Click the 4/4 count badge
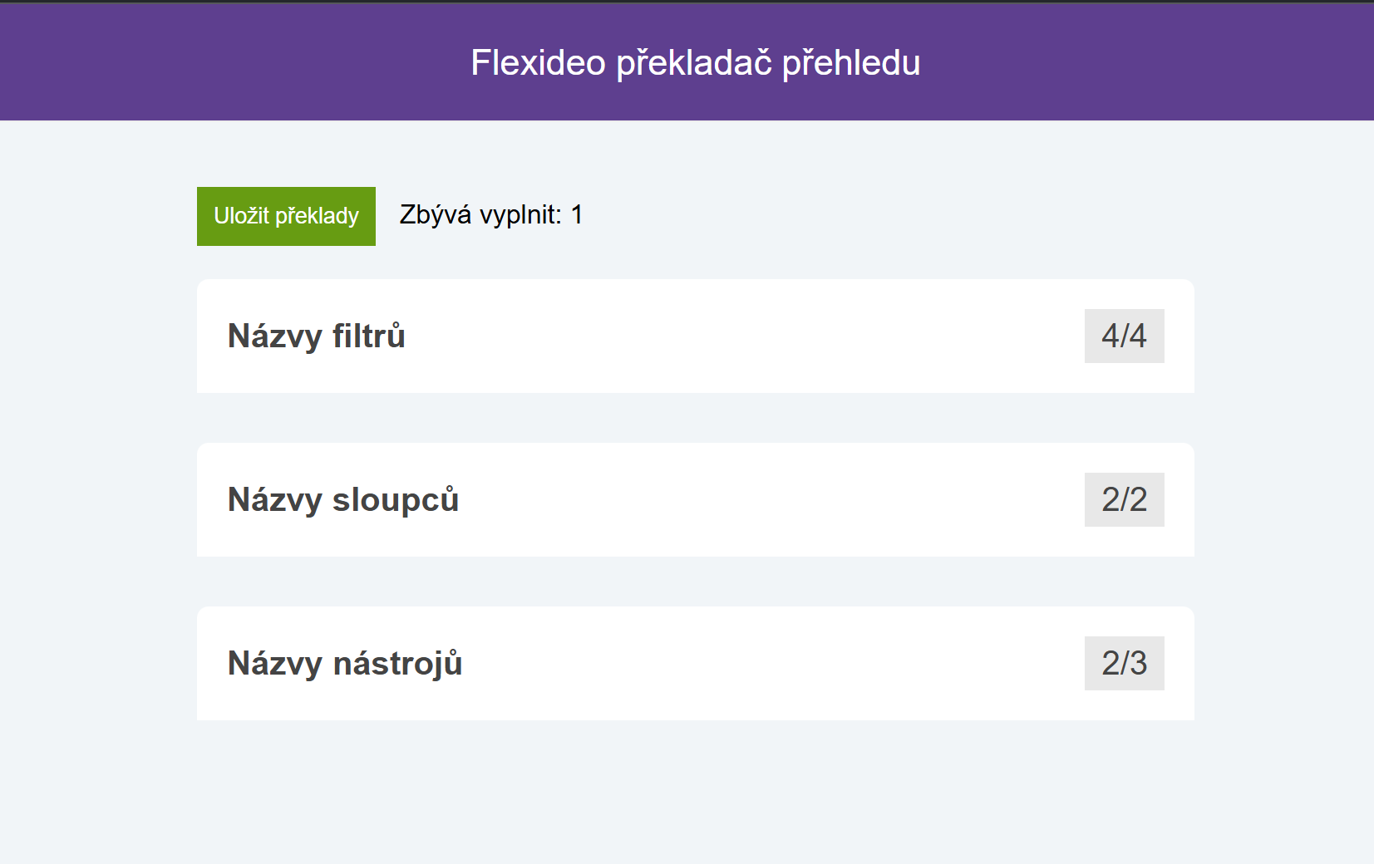This screenshot has height=864, width=1374. point(1124,336)
